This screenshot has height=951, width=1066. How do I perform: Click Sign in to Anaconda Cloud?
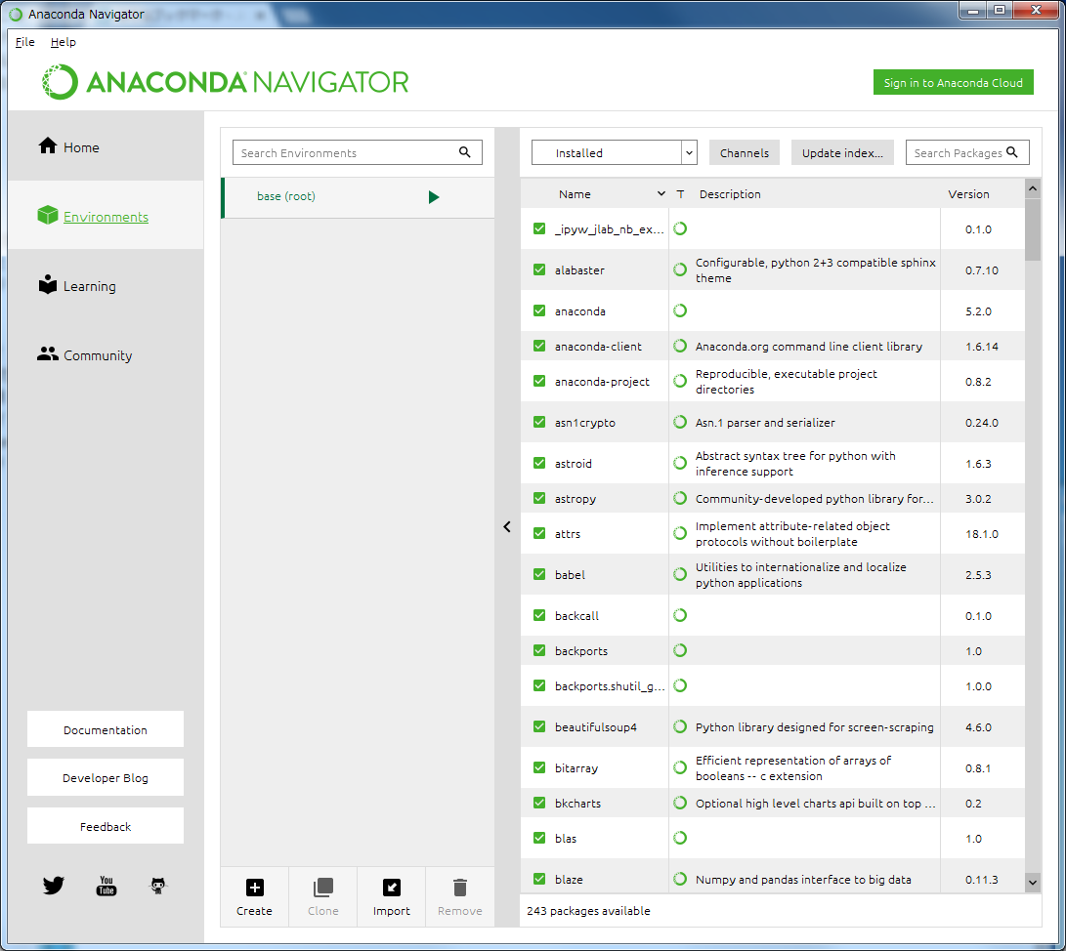953,82
